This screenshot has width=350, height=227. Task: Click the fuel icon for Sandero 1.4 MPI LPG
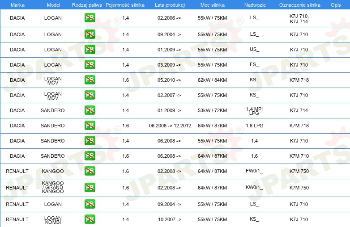90,110
